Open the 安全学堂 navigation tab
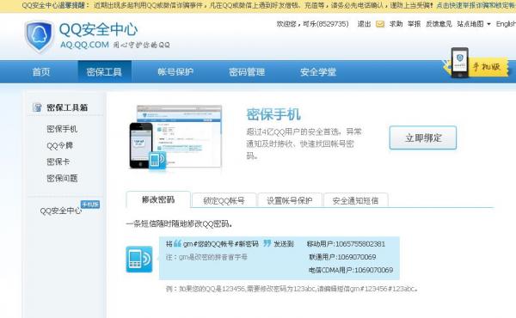The height and width of the screenshot is (318, 516). click(x=318, y=71)
